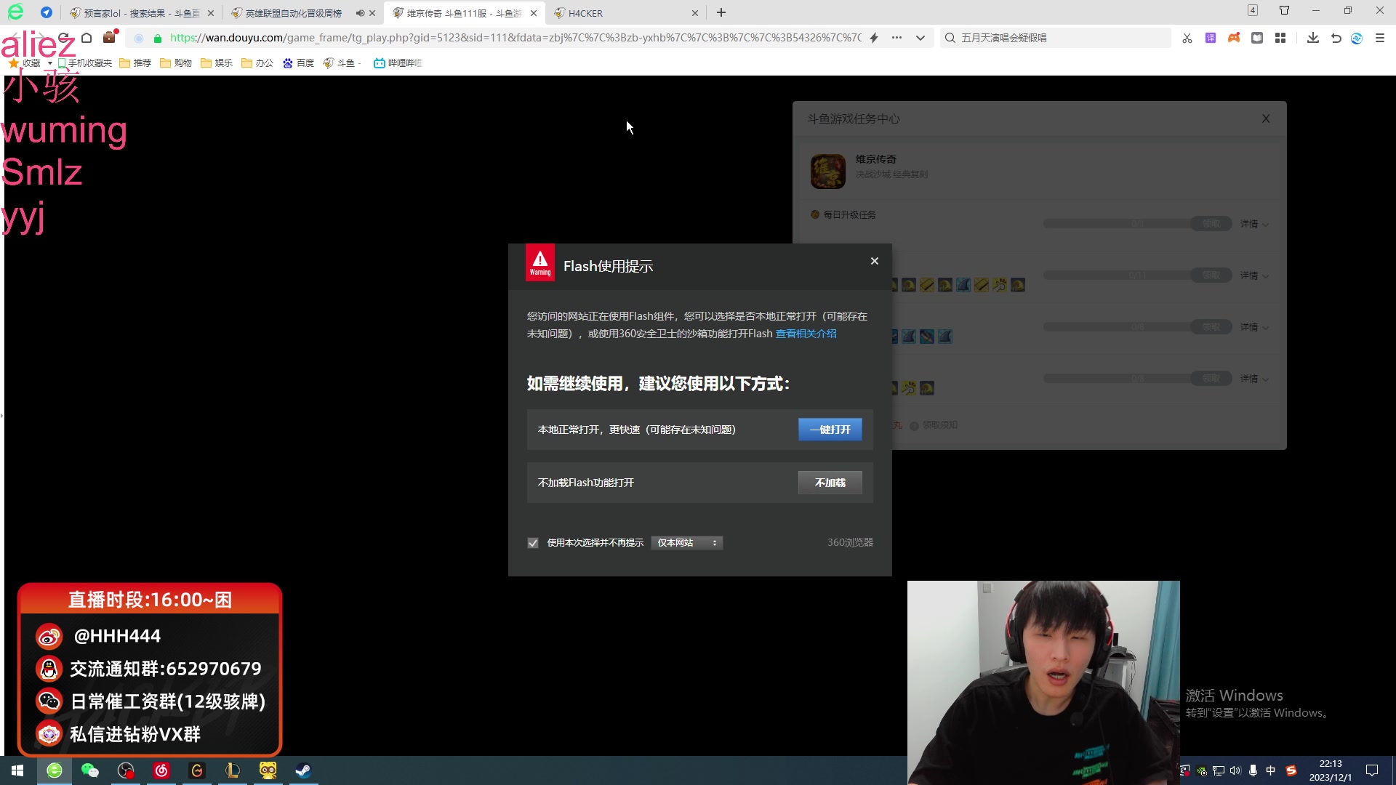Viewport: 1396px width, 785px height.
Task: Click the purple 译 translate icon
Action: [1211, 38]
